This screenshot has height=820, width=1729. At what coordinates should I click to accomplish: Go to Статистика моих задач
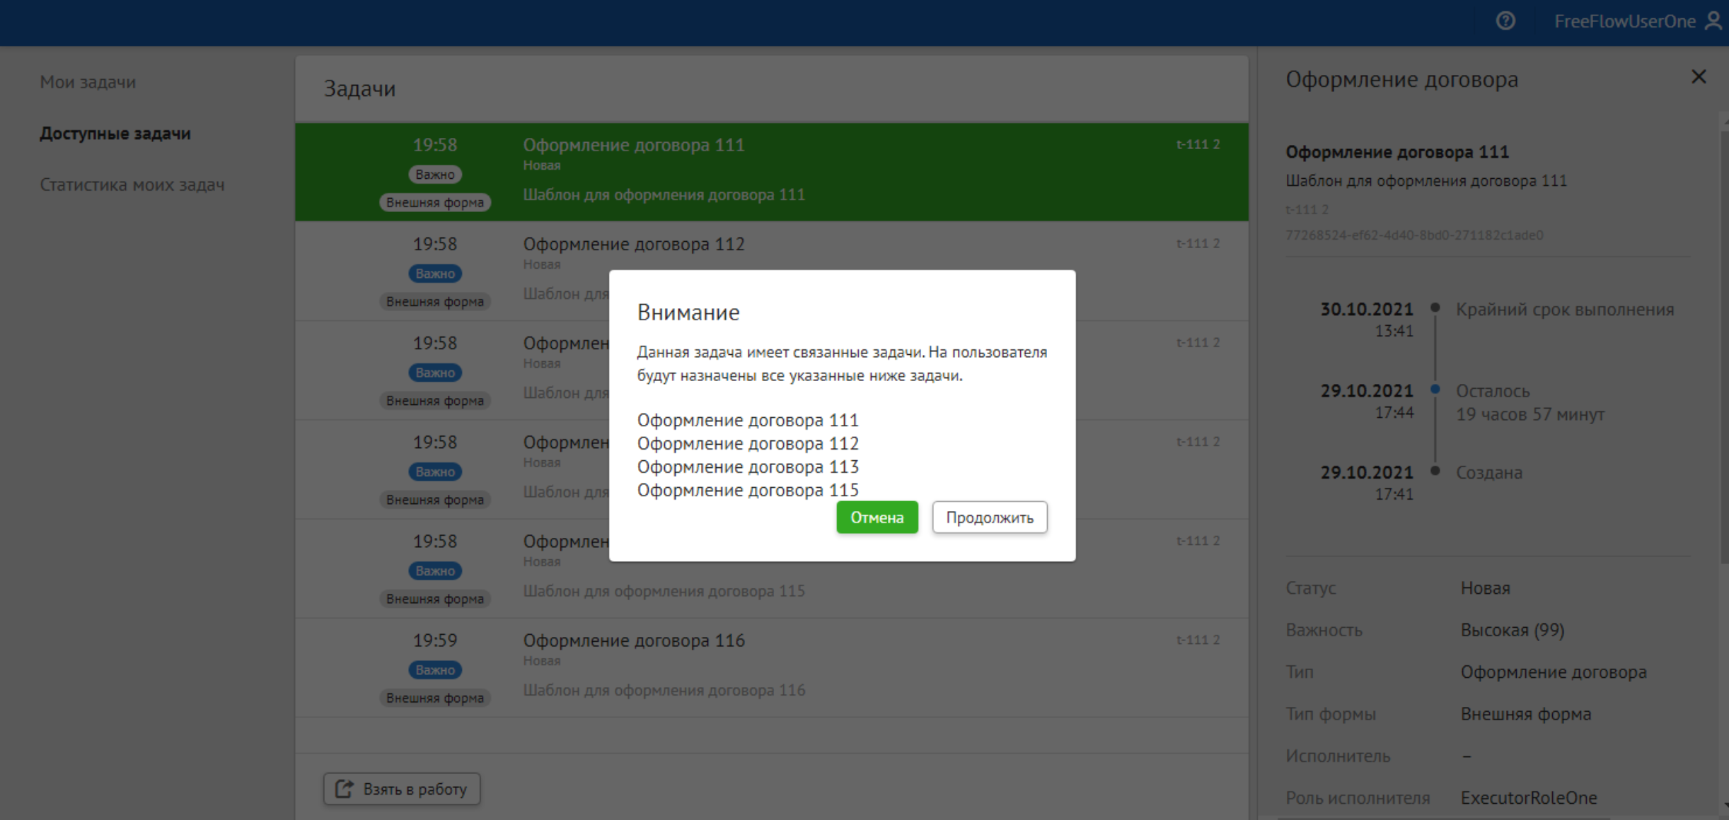132,184
